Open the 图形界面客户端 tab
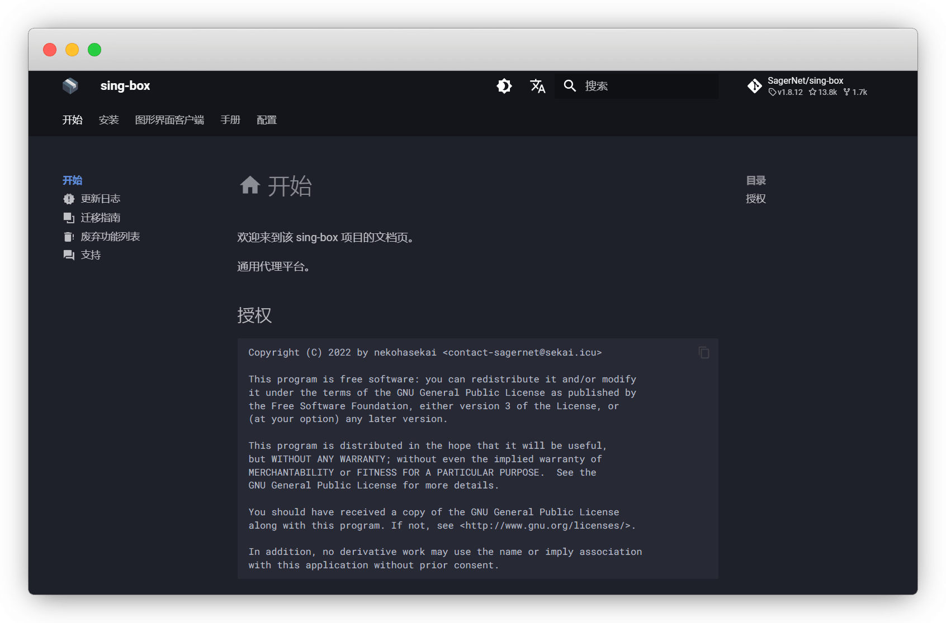The image size is (946, 623). [x=169, y=120]
